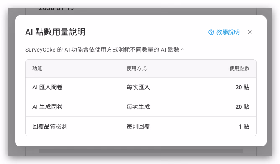This screenshot has height=164, width=280.
Task: Click the 使用點數 column header
Action: coord(239,68)
